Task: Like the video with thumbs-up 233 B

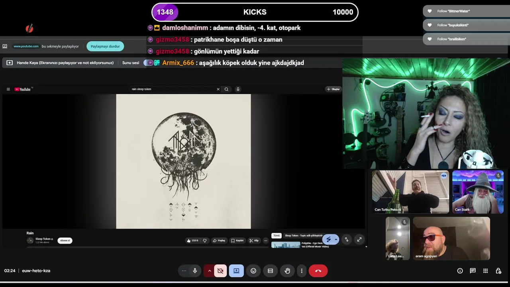Action: click(x=192, y=240)
